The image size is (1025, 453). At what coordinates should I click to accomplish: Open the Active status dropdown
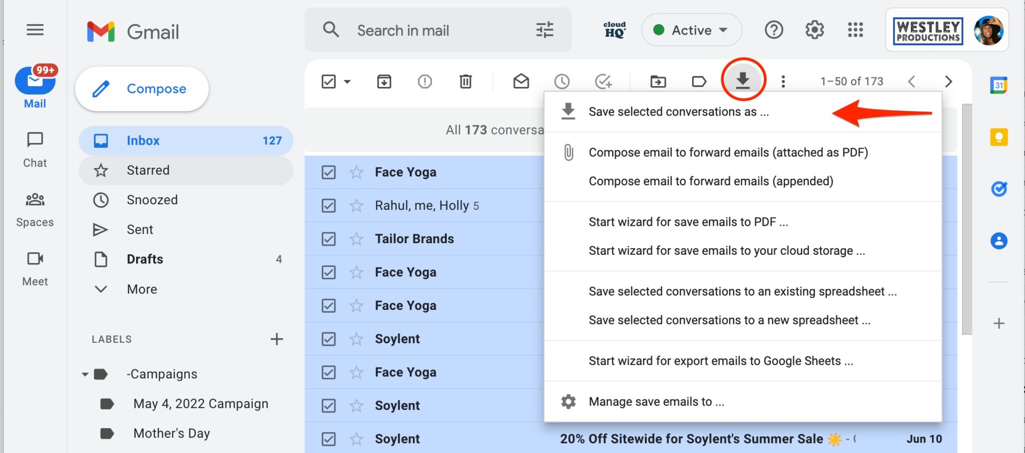point(691,30)
